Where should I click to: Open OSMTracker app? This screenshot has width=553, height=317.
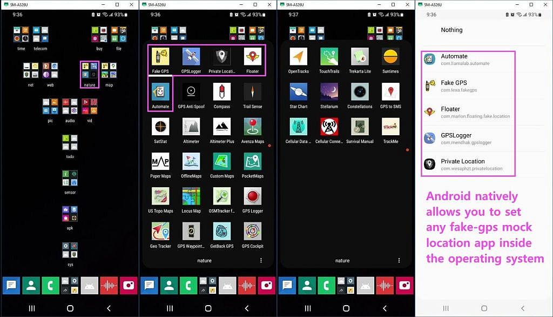tap(221, 196)
